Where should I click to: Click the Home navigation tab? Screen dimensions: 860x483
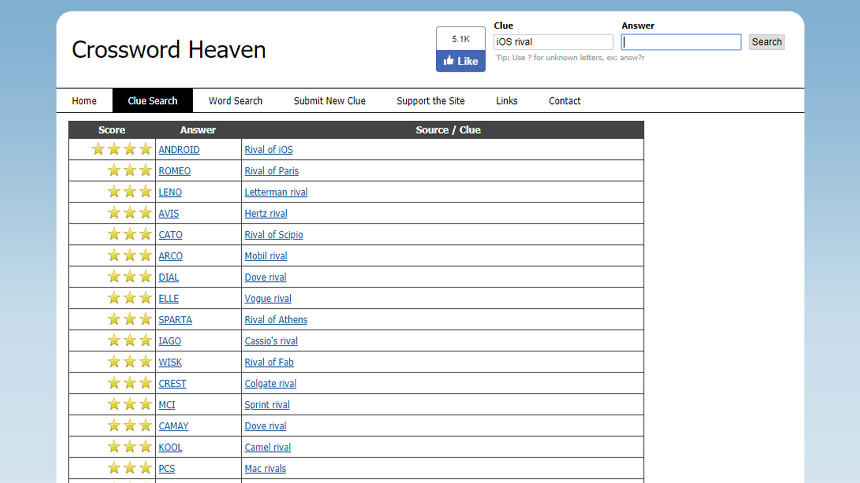[x=85, y=100]
